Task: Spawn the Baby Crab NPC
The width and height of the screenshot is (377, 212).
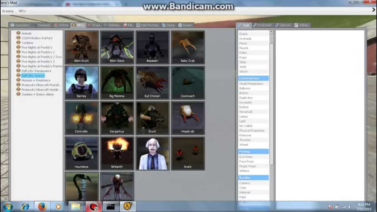Action: [x=188, y=47]
